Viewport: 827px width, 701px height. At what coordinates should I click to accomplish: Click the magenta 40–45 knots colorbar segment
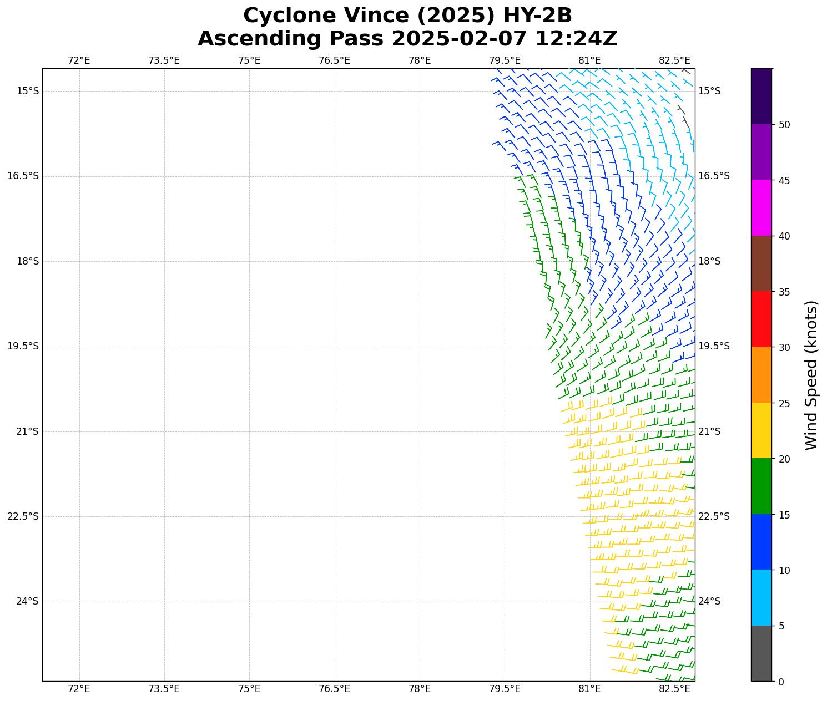(x=761, y=207)
